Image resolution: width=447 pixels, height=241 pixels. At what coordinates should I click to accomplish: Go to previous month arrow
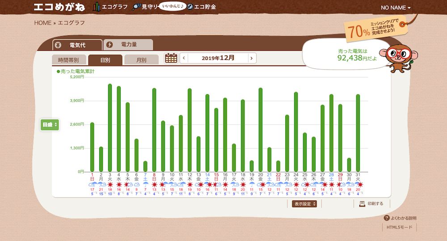(184, 58)
